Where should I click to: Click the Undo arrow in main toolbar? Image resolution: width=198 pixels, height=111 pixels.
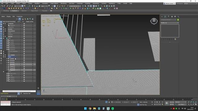coord(2,6)
